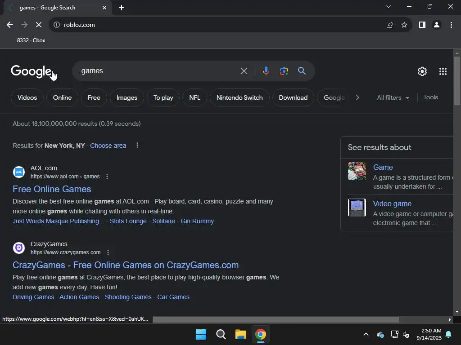Viewport: 461px width, 345px height.
Task: Select the To play filter chip
Action: 163,97
